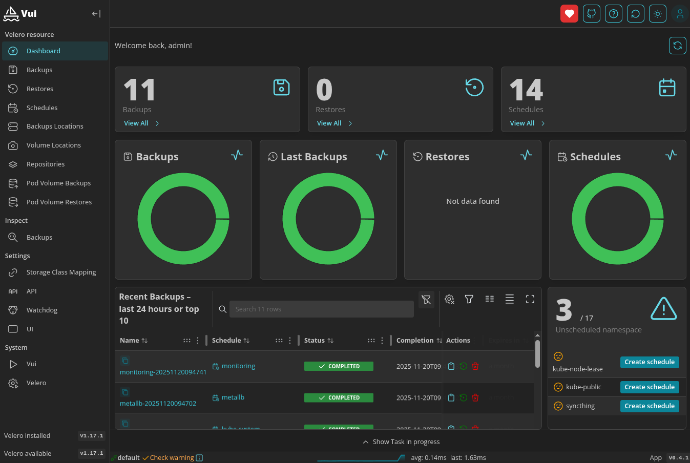Open the help question mark icon
The width and height of the screenshot is (690, 463).
613,14
